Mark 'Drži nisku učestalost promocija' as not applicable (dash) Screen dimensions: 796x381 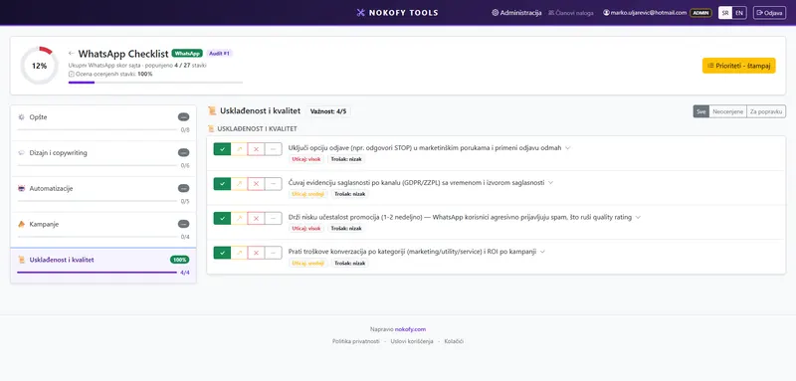coord(273,218)
